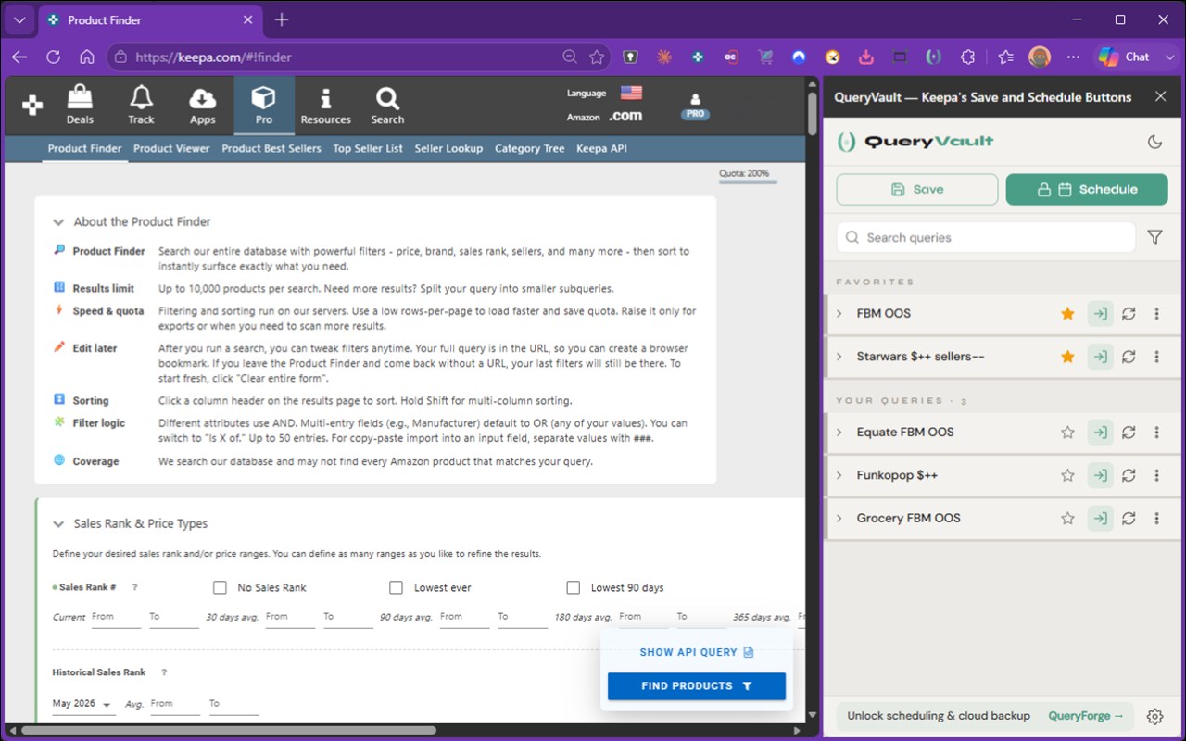Screen dimensions: 1186x741
Task: Check the Lowest ever checkbox
Action: (397, 587)
